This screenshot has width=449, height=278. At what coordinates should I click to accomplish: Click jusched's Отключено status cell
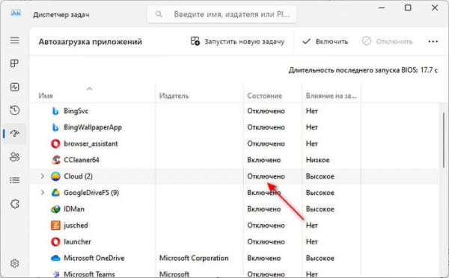click(266, 226)
